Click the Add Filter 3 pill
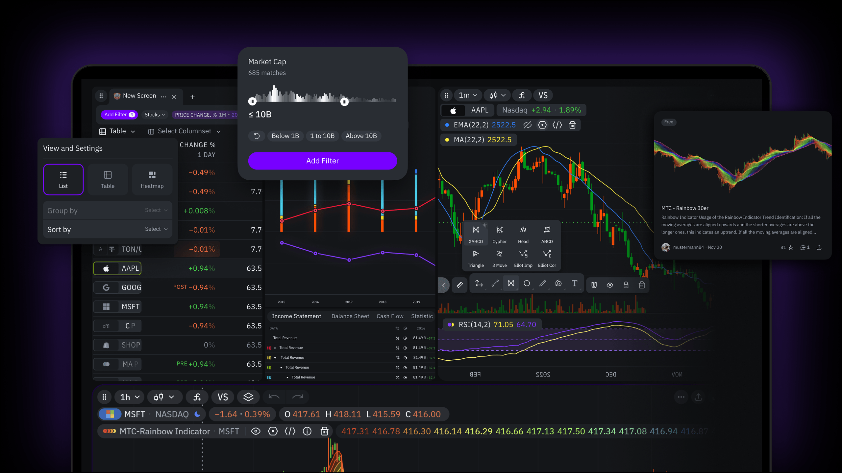842x473 pixels. tap(119, 115)
